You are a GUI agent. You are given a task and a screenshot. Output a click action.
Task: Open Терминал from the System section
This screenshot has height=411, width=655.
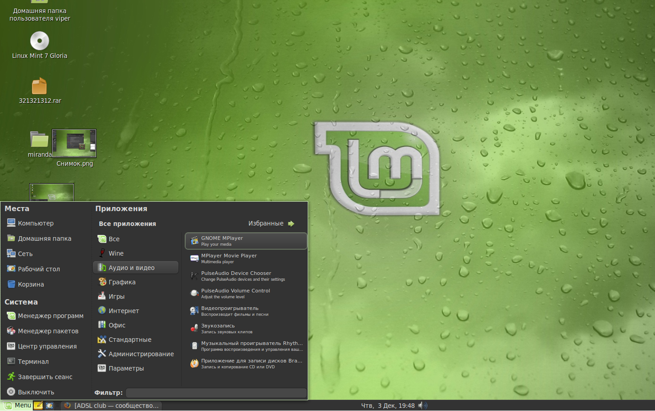(x=33, y=362)
